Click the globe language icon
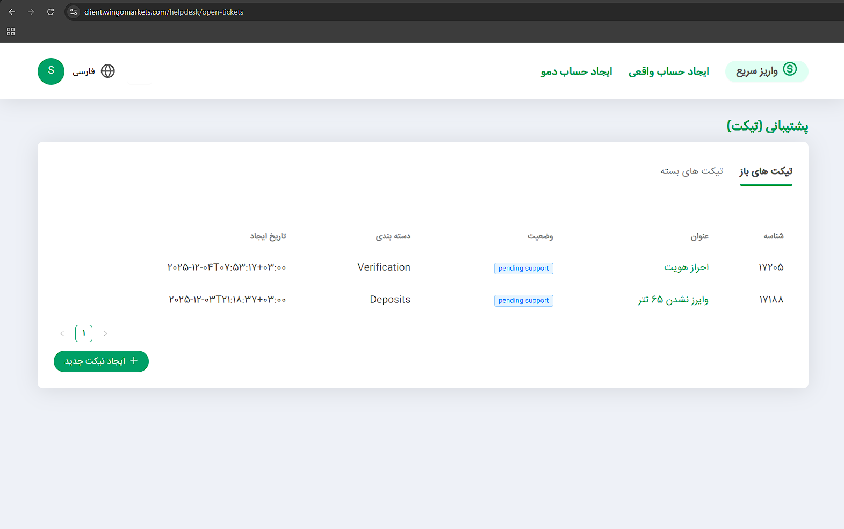The width and height of the screenshot is (844, 529). coord(108,71)
